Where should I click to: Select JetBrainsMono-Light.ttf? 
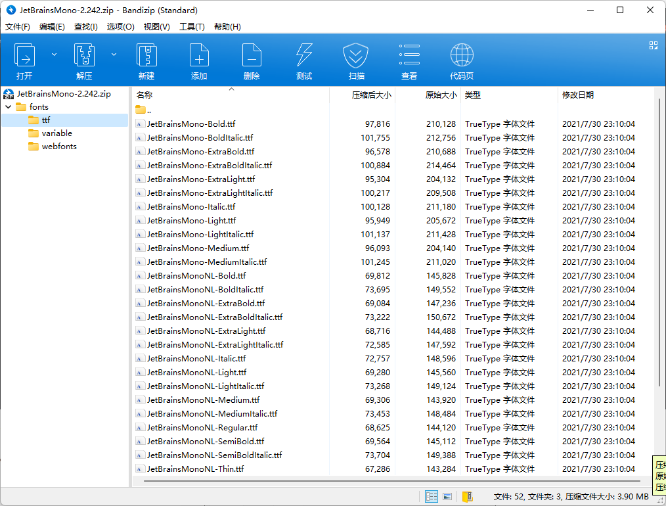[192, 221]
